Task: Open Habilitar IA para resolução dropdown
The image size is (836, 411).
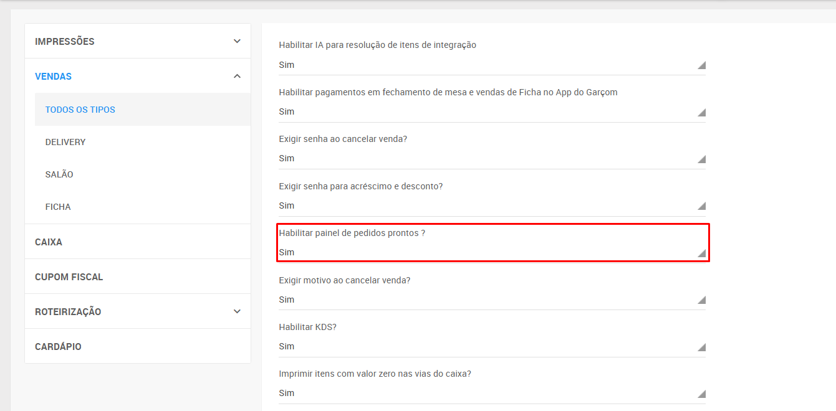Action: [491, 65]
